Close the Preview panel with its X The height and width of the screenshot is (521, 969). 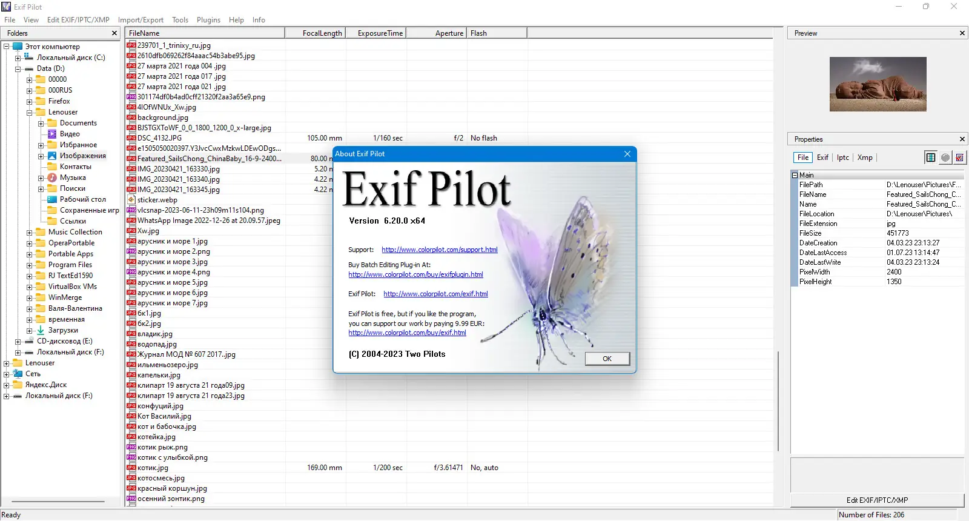click(x=962, y=33)
